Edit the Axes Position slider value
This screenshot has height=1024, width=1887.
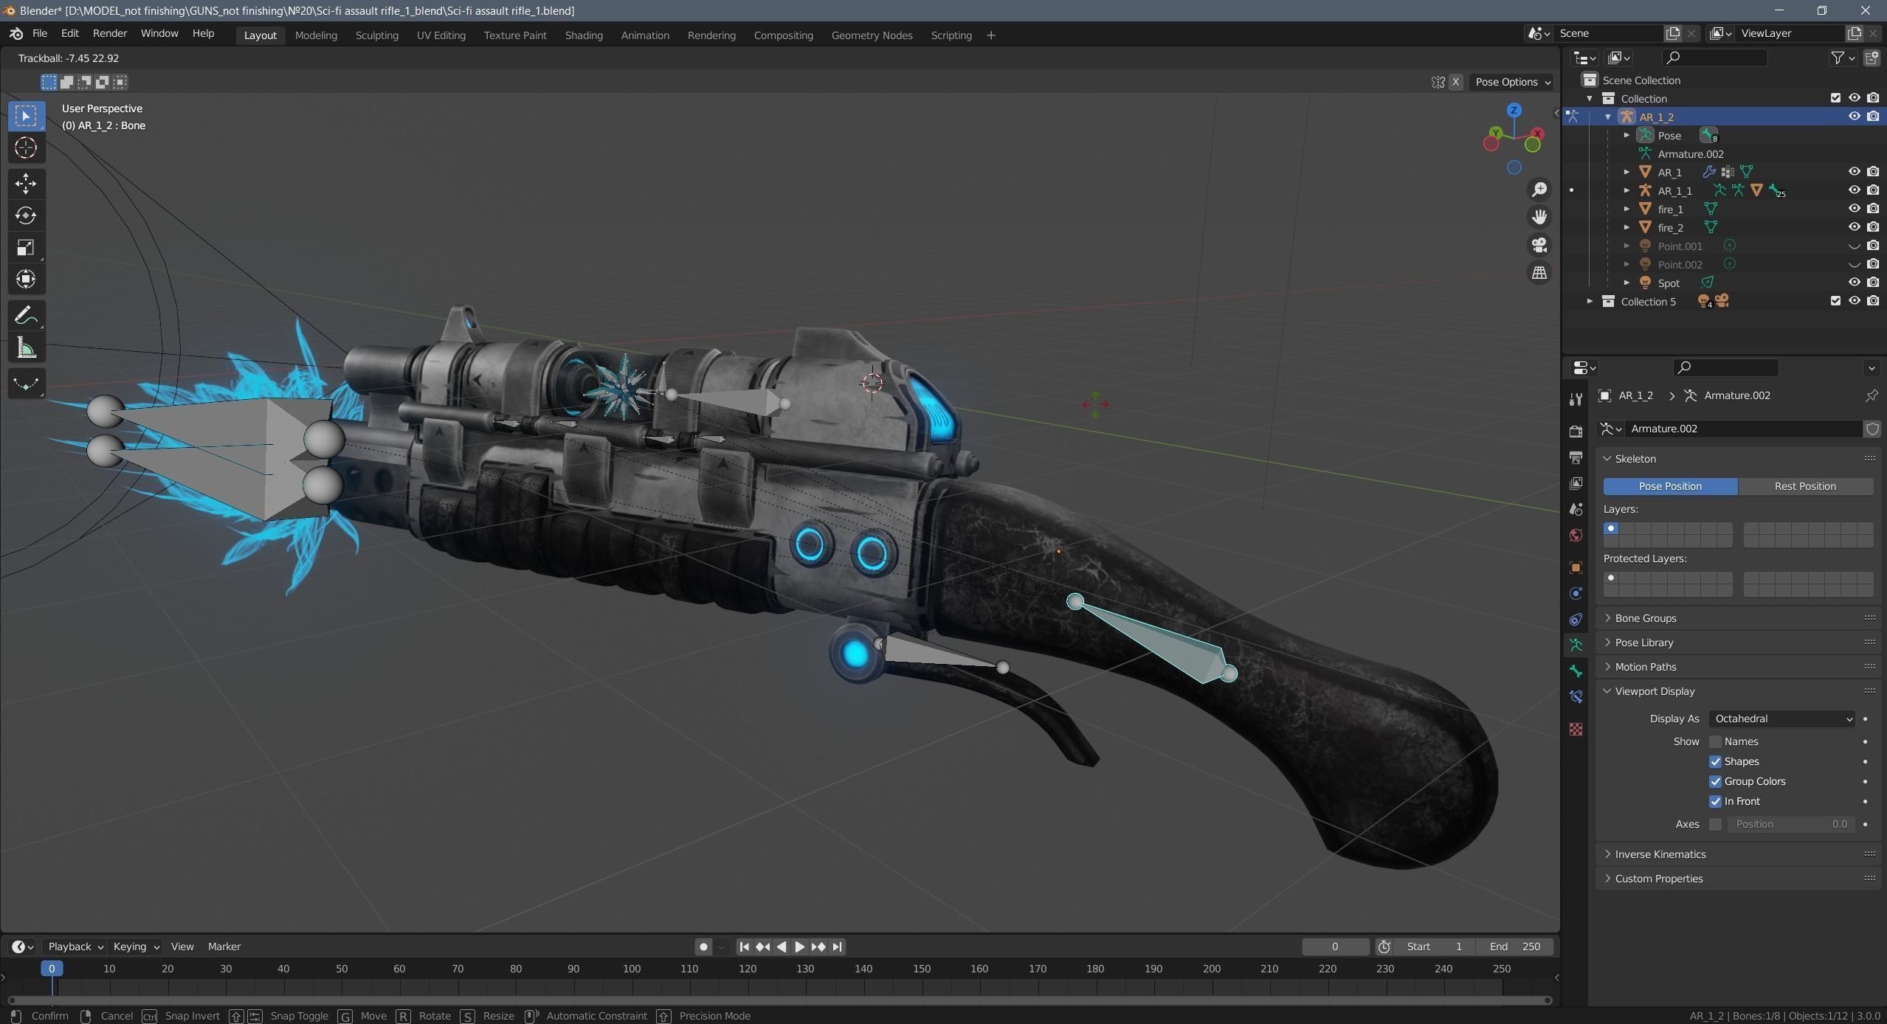click(x=1791, y=824)
